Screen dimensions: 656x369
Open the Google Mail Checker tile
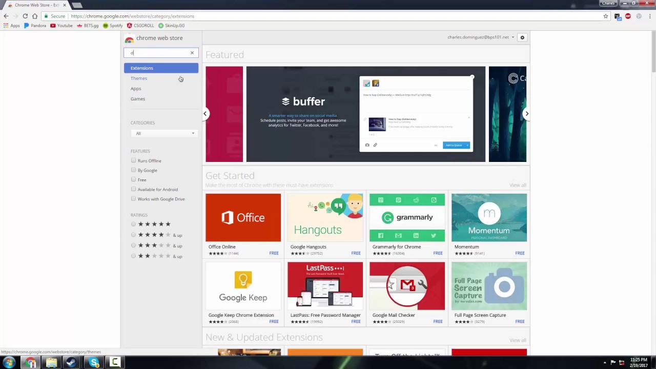pyautogui.click(x=407, y=293)
